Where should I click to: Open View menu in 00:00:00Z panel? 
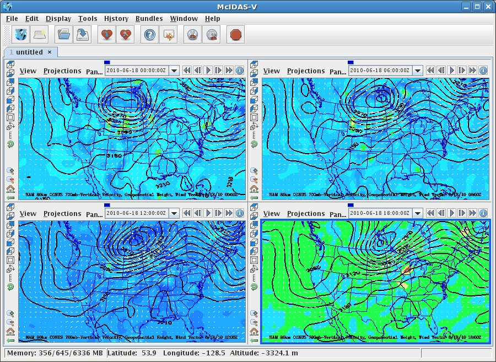coord(28,71)
